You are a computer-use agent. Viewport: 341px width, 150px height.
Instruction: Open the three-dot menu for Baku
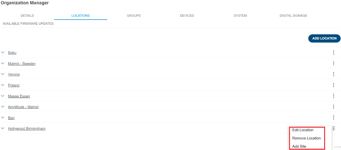333,52
